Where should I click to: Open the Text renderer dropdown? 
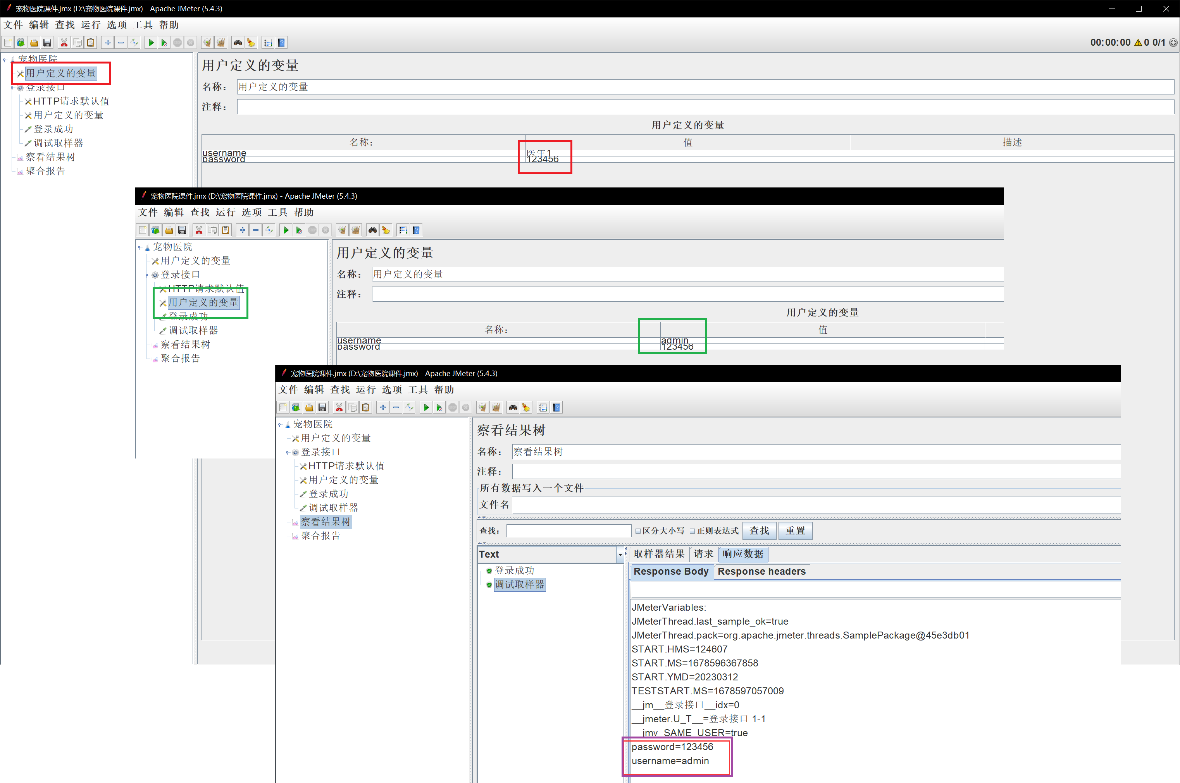pyautogui.click(x=620, y=554)
